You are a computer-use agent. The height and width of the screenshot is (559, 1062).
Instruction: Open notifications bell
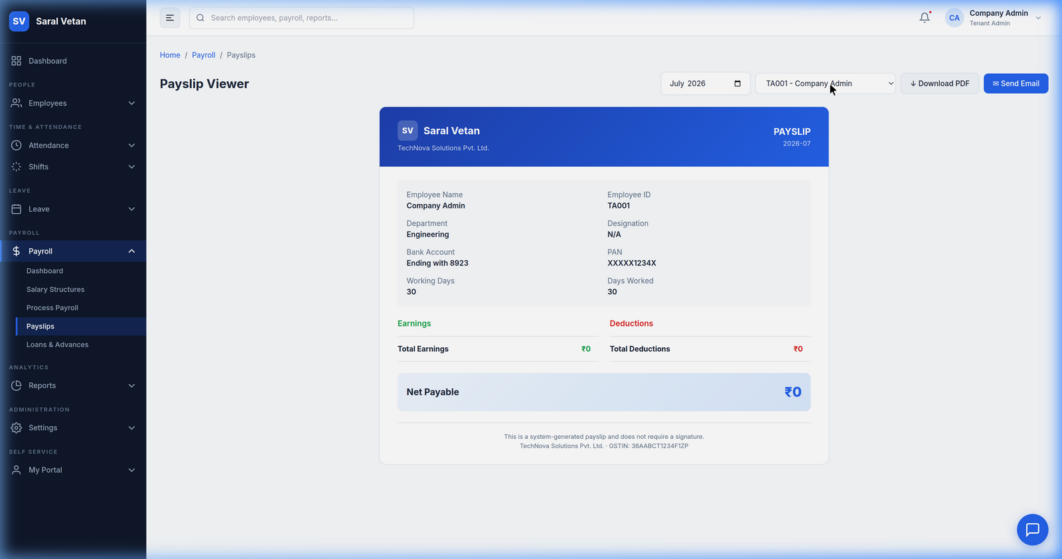pyautogui.click(x=925, y=18)
